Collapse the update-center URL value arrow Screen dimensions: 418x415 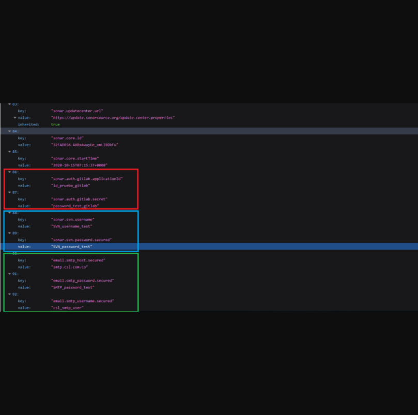[x=14, y=118]
